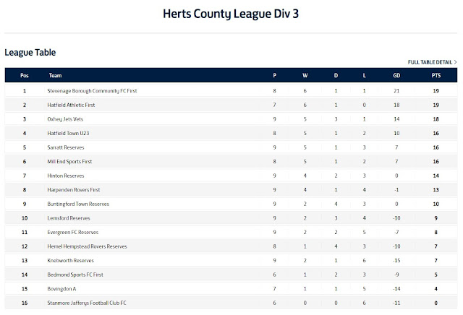Choose Hemel Hempstead Rovers Reserves
Viewport: 463px width, 315px height.
(87, 246)
